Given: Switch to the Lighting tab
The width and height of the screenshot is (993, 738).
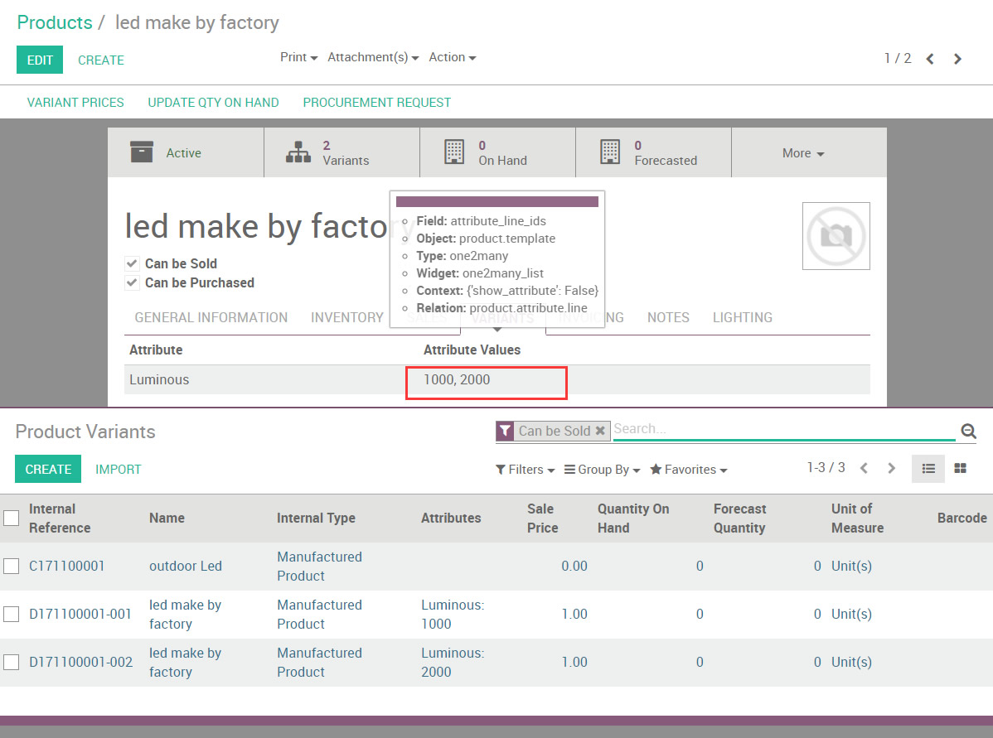Looking at the screenshot, I should tap(742, 317).
